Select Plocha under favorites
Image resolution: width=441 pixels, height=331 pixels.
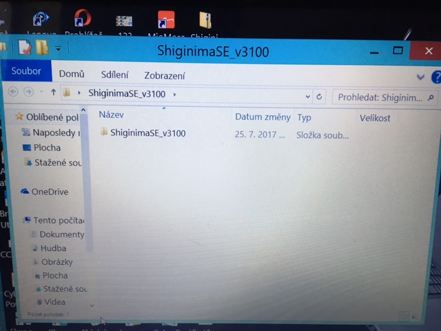(x=47, y=148)
